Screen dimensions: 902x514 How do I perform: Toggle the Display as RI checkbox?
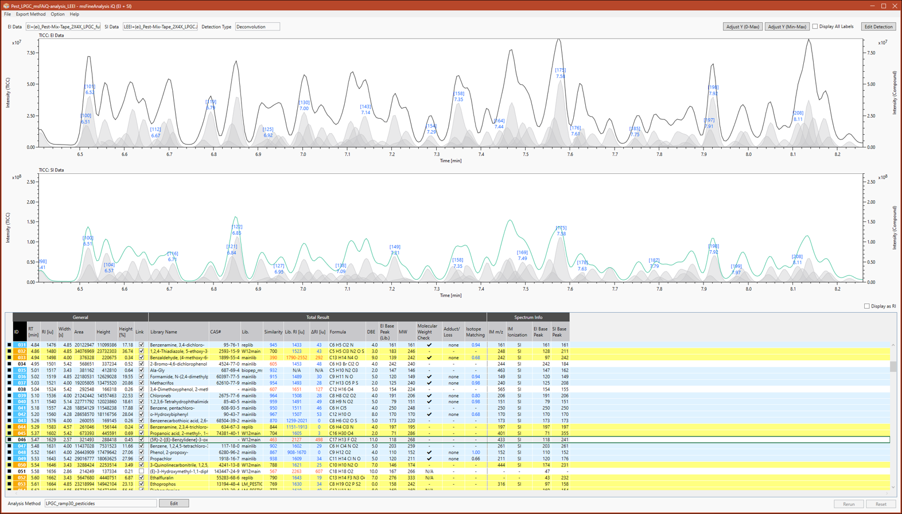(x=866, y=306)
